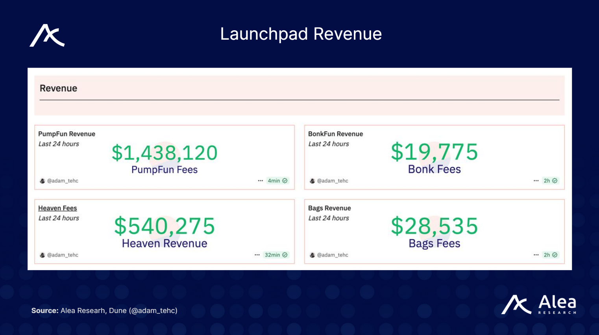Click the @adam_tehc avatar on PumpFun Revenue card
This screenshot has width=599, height=335.
[x=42, y=181]
